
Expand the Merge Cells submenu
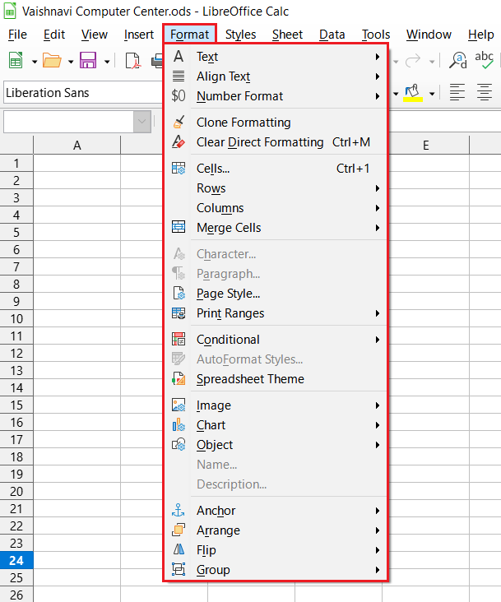[x=276, y=228]
